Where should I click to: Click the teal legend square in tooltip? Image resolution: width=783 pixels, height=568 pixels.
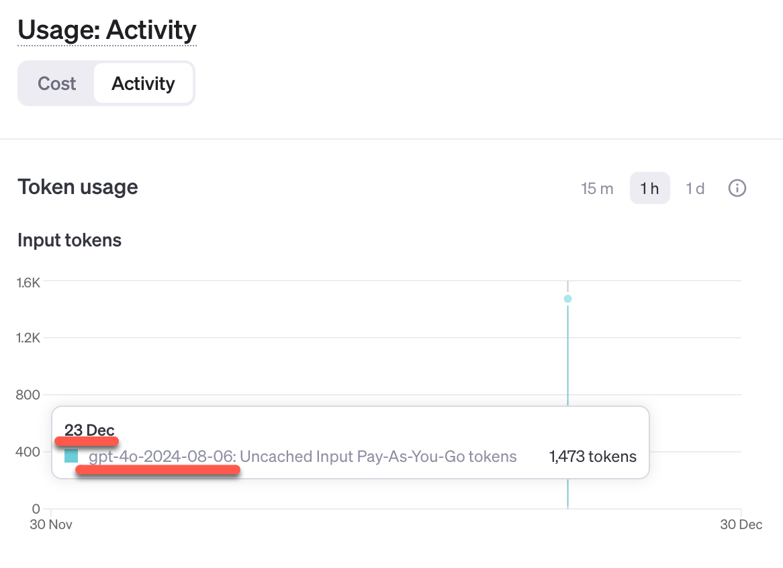pyautogui.click(x=71, y=457)
